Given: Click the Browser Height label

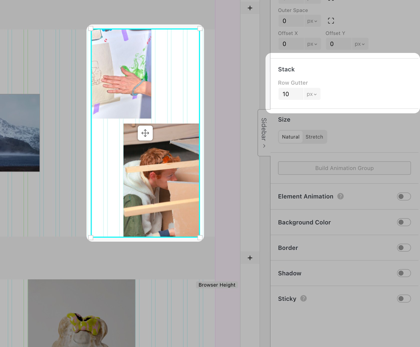Looking at the screenshot, I should point(217,285).
